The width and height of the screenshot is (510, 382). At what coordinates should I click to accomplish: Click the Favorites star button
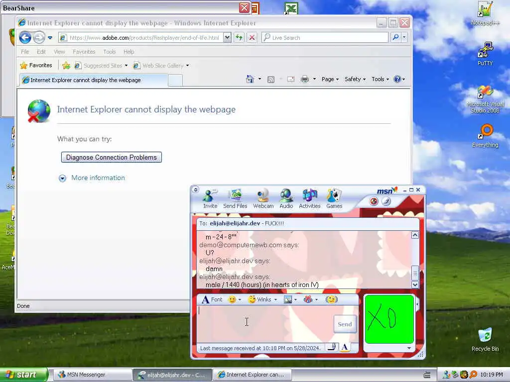click(x=36, y=65)
